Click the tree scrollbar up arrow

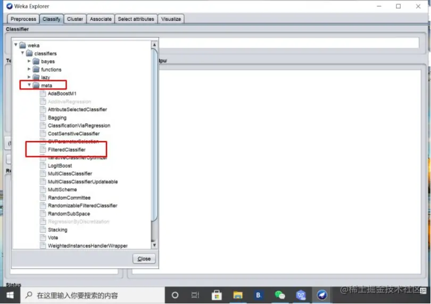pos(154,45)
